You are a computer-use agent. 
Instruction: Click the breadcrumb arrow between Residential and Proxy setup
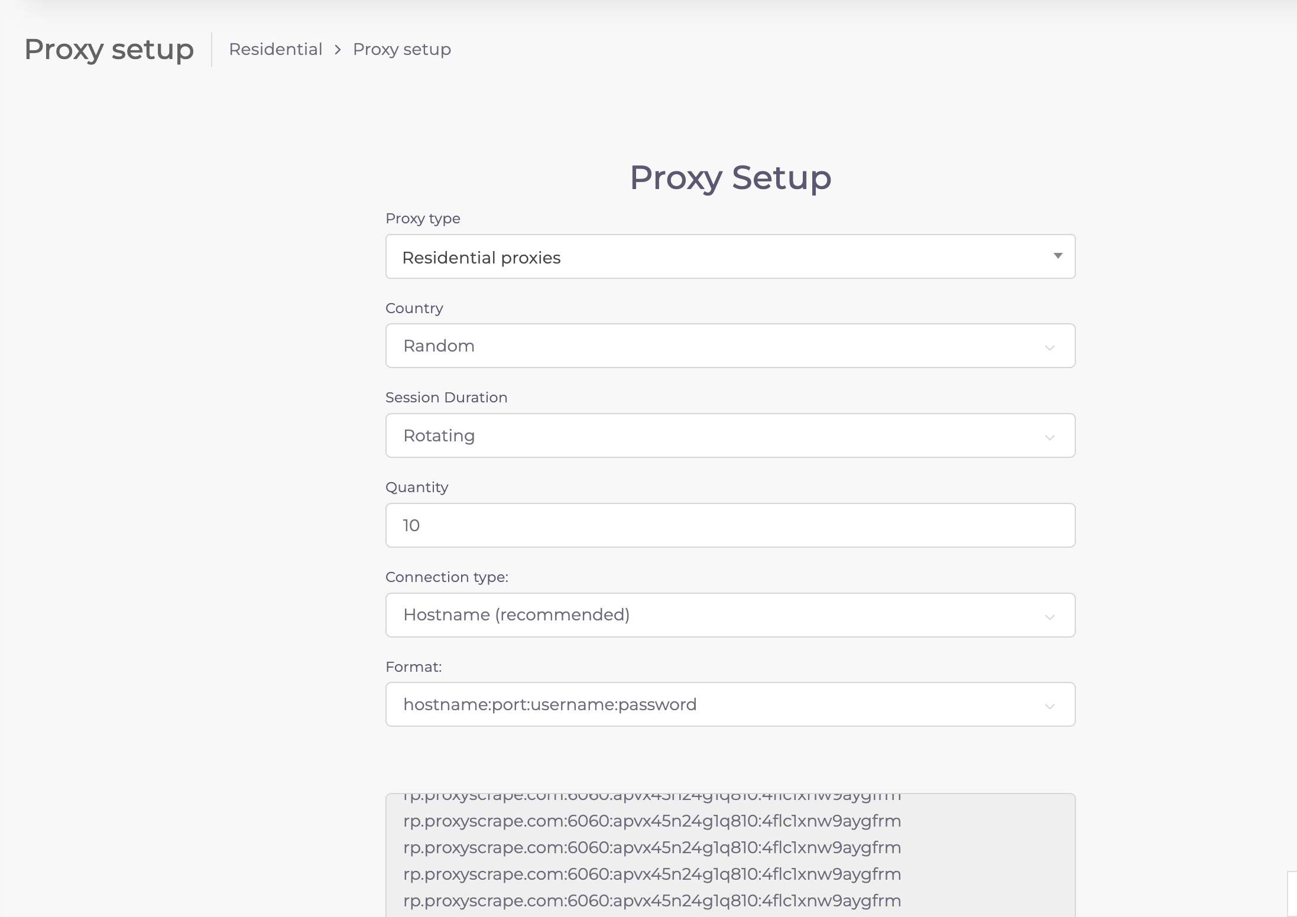click(338, 50)
